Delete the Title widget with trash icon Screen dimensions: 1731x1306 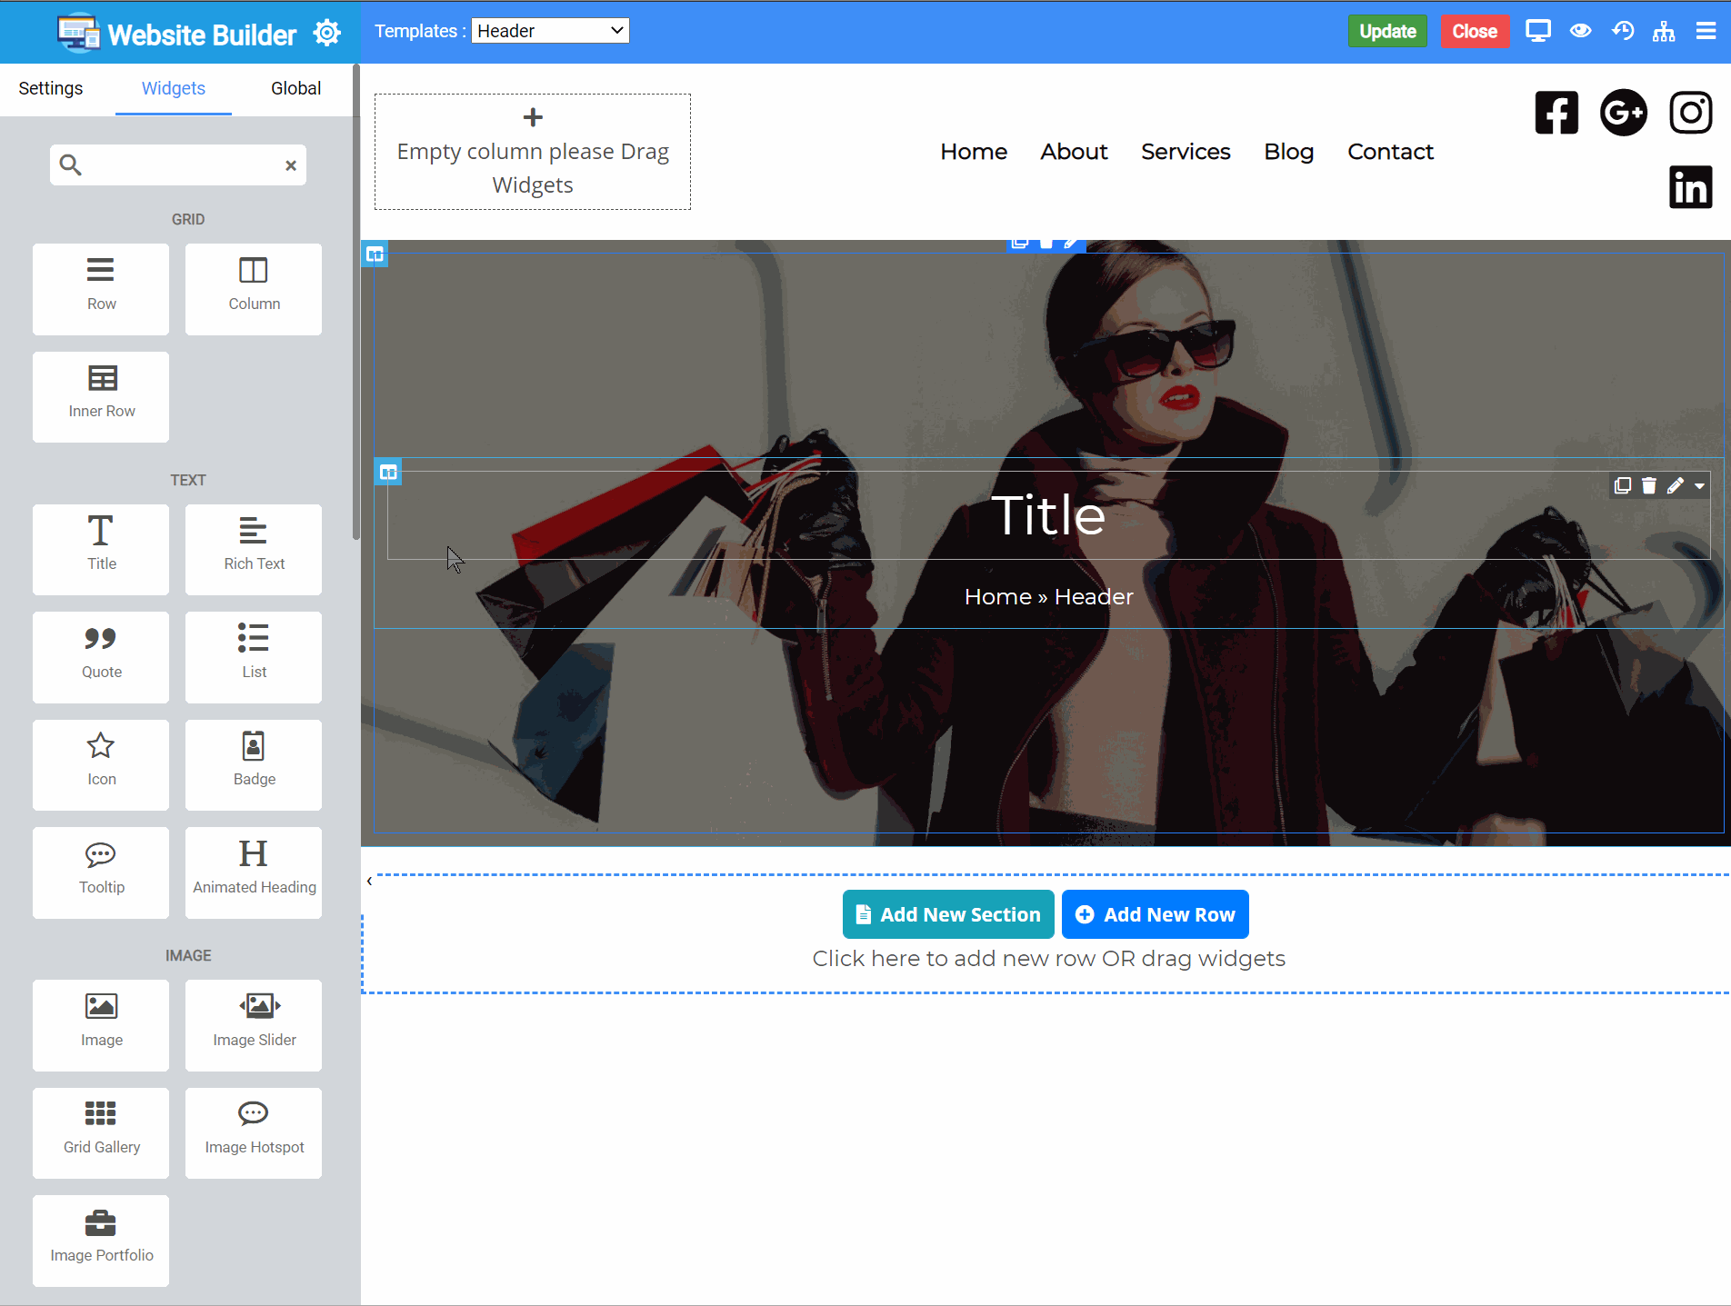pyautogui.click(x=1648, y=485)
